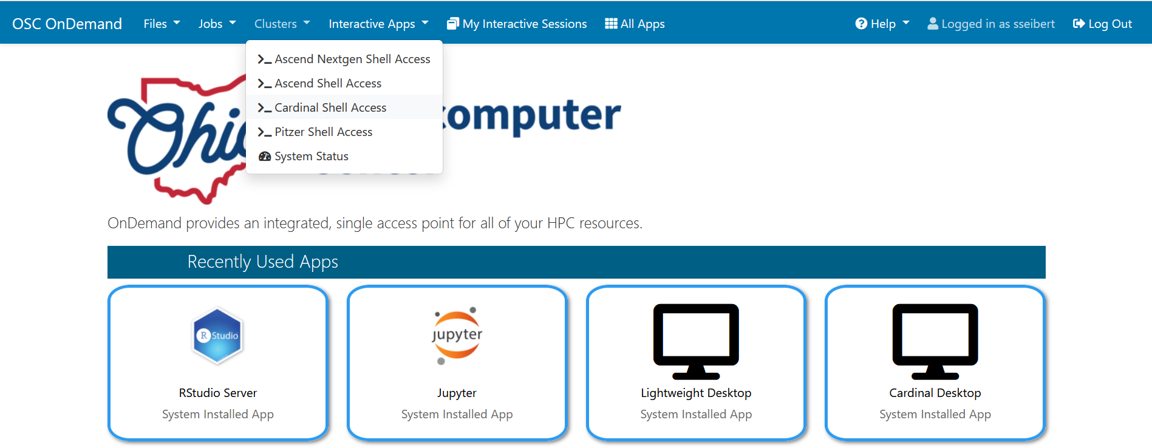Screen dimensions: 1152x448
Task: Click the terminal icon beside Ascend Shell Access
Action: click(264, 83)
